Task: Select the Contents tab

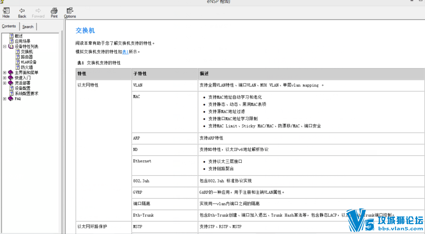Action: click(x=9, y=26)
